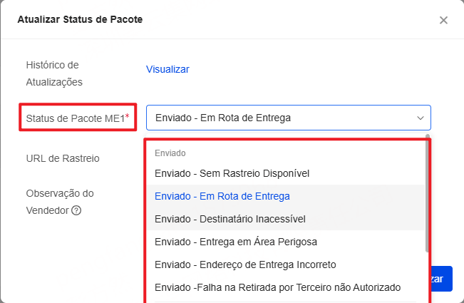Choose Enviado - Em Rota de Entrega option

pyautogui.click(x=286, y=196)
